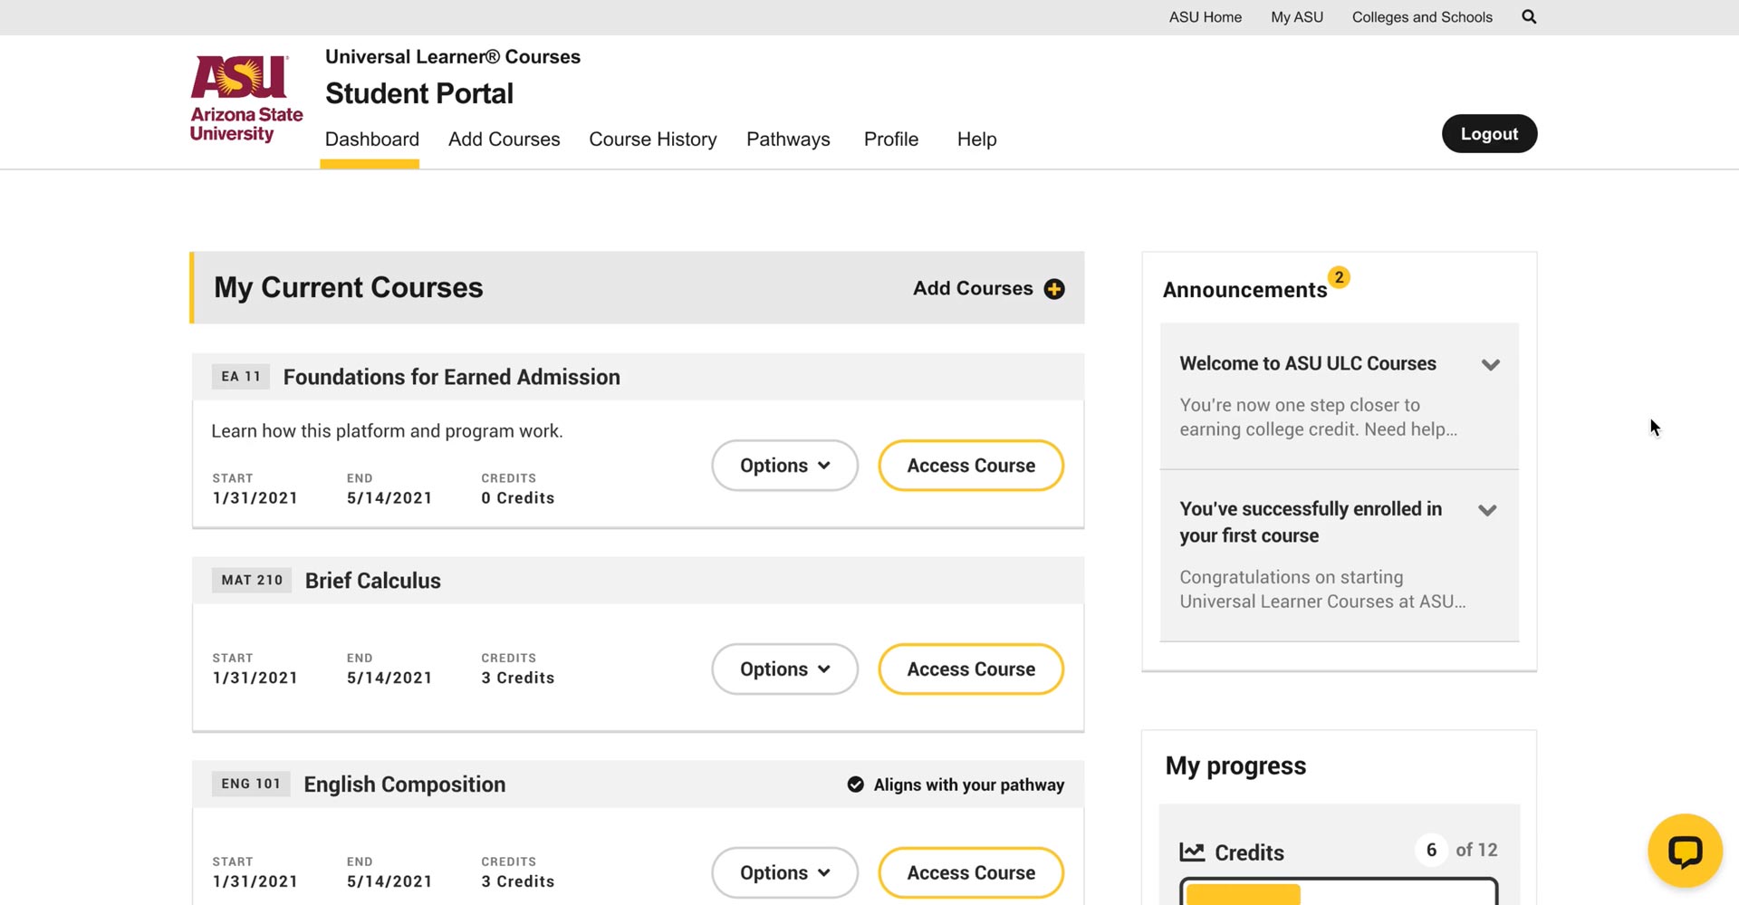Screen dimensions: 1739x905
Task: Expand the successfully enrolled announcement
Action: pos(1487,510)
